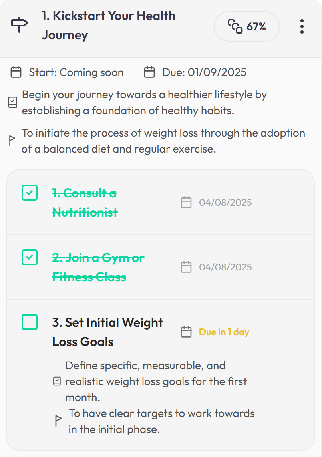Click the calendar icon beside Due in 1 day
This screenshot has width=322, height=457.
tap(186, 332)
